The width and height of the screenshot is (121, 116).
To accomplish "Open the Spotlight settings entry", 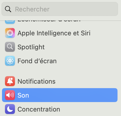I will (60, 47).
